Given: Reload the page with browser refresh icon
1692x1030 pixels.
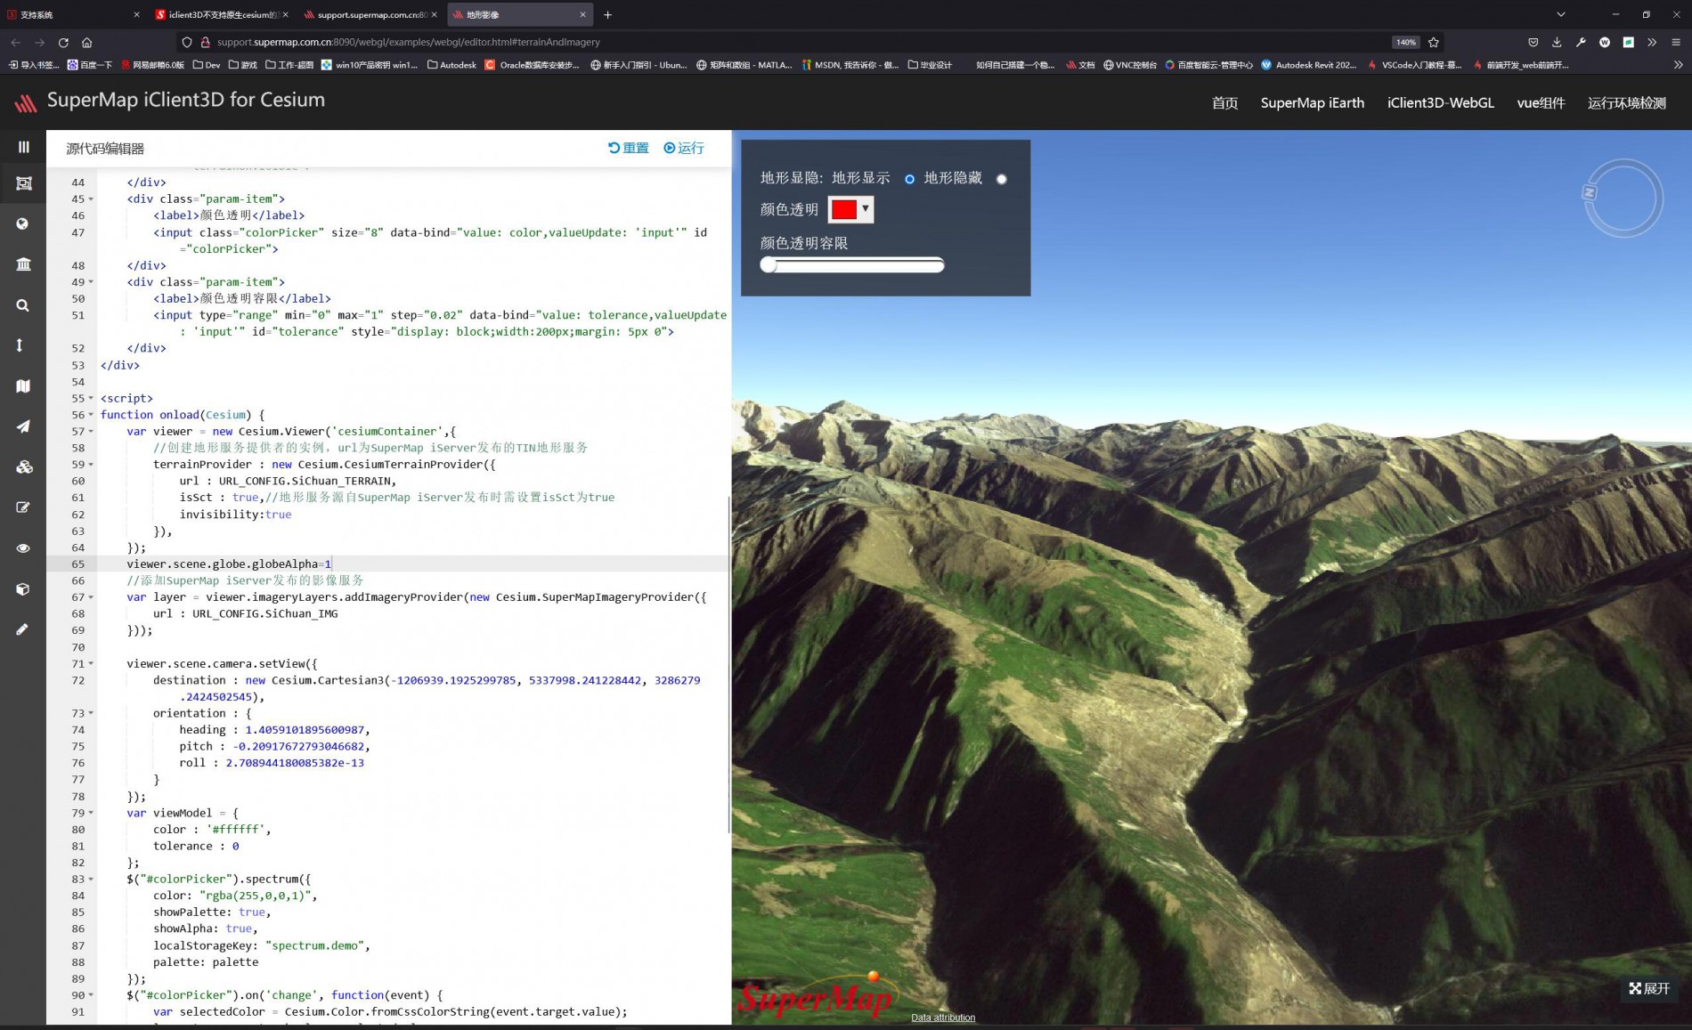Looking at the screenshot, I should [x=63, y=42].
